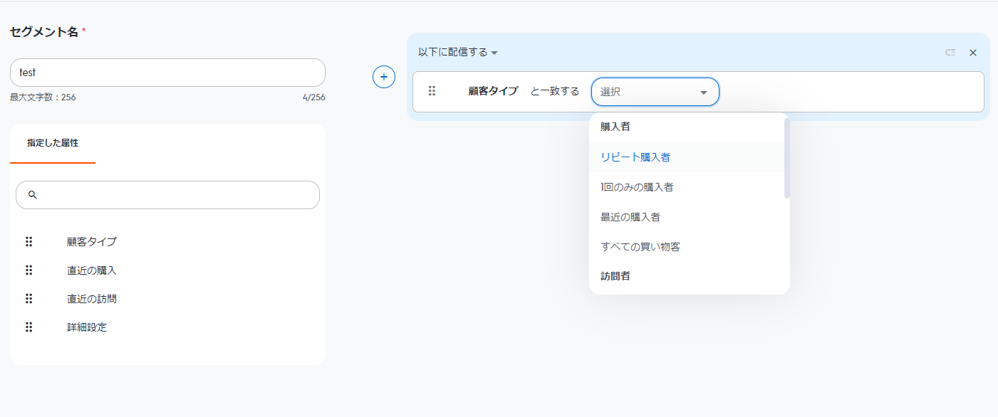Screen dimensions: 998x417
Task: Click the arrow of 選択 combo box
Action: [x=704, y=93]
